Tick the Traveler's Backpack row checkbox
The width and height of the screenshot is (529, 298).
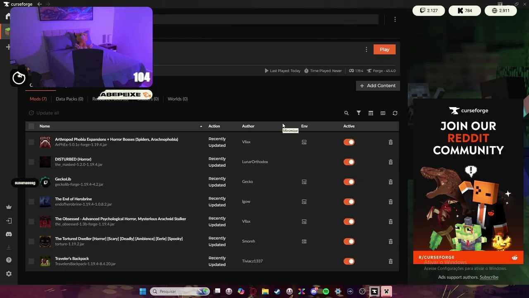(31, 261)
